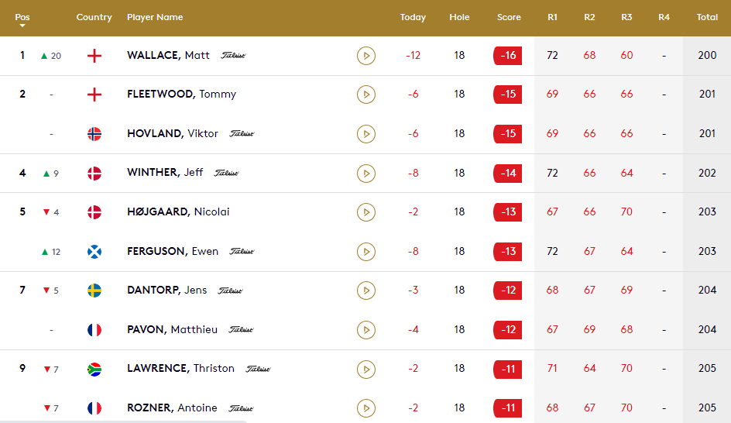Click the Score column header
731x423 pixels.
point(509,17)
